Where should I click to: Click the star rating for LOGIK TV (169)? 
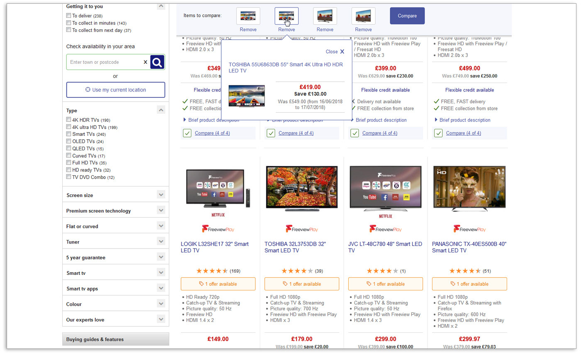[212, 271]
